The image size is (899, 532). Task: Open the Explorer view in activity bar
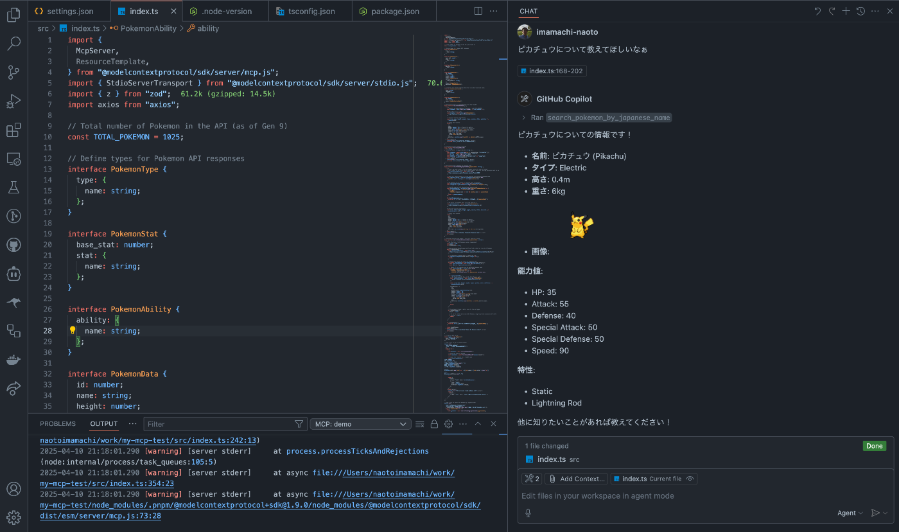13,15
